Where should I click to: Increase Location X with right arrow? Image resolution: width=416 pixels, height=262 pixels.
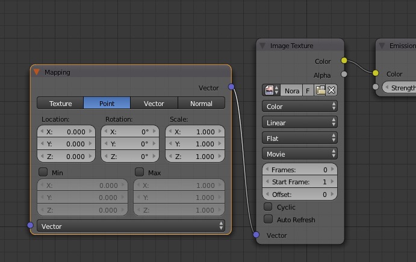[91, 131]
